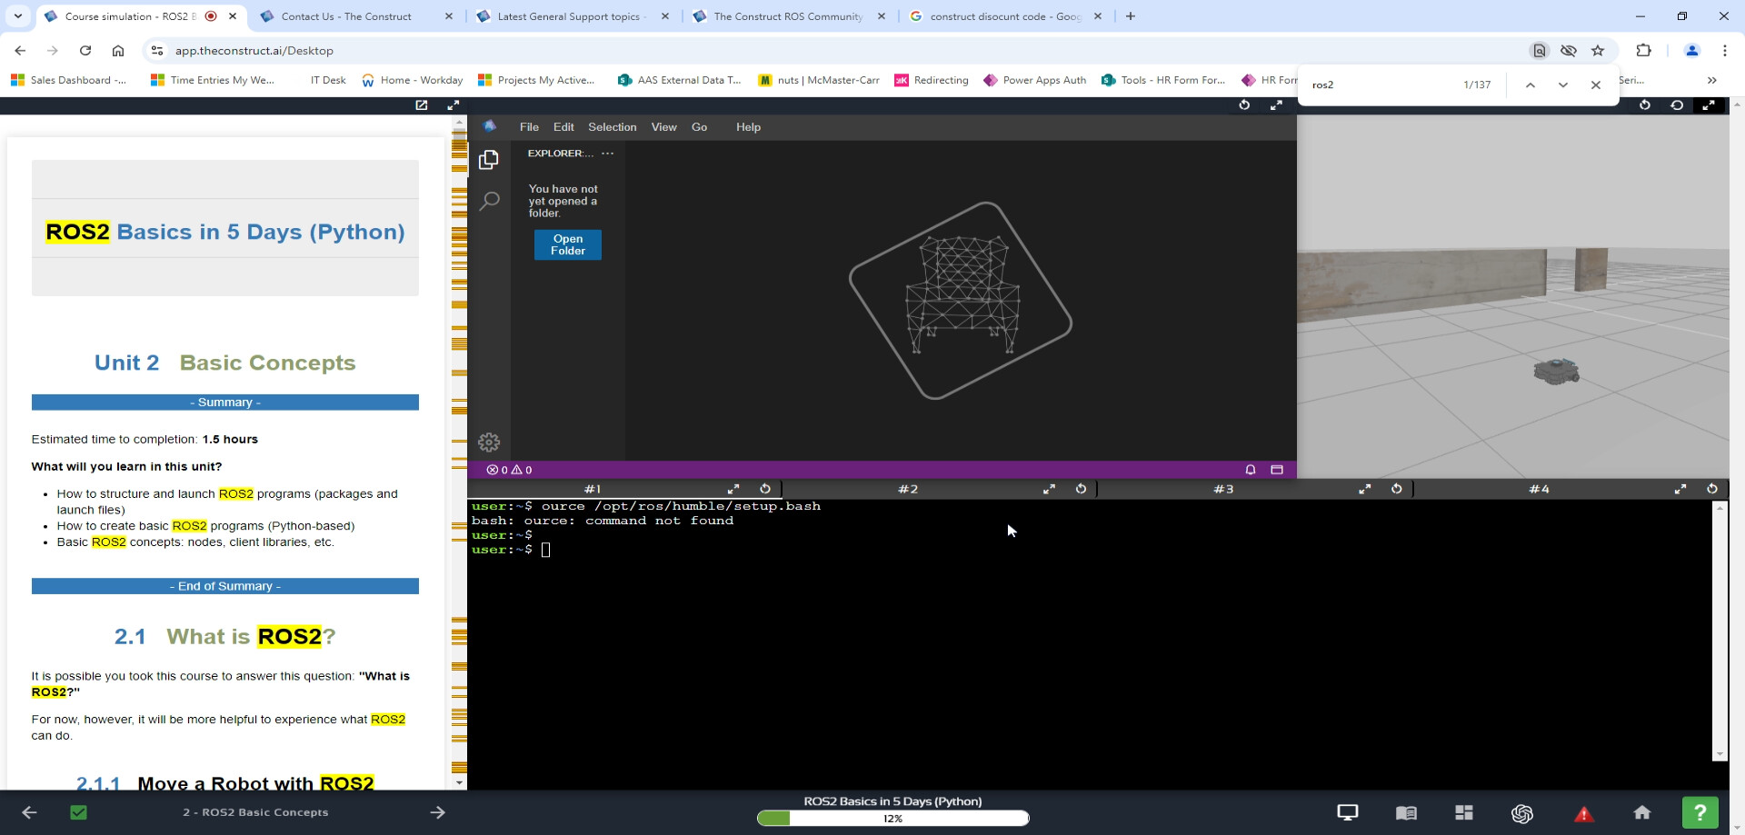Open the Search magnifier in the IDE activity bar
Viewport: 1745px width, 835px height.
tap(489, 201)
